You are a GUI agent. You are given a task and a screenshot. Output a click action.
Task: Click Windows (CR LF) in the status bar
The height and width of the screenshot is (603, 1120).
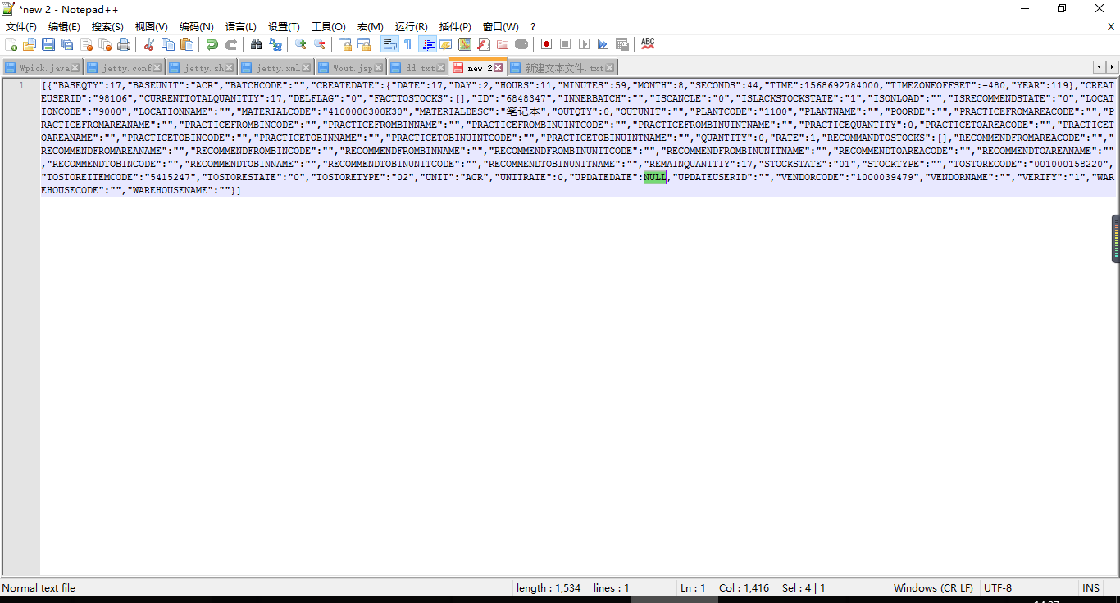point(934,588)
